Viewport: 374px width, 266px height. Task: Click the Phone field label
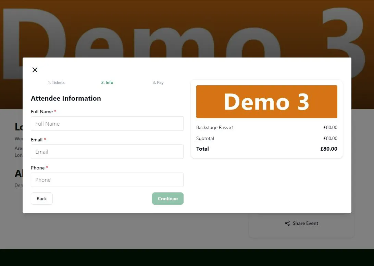tap(38, 168)
